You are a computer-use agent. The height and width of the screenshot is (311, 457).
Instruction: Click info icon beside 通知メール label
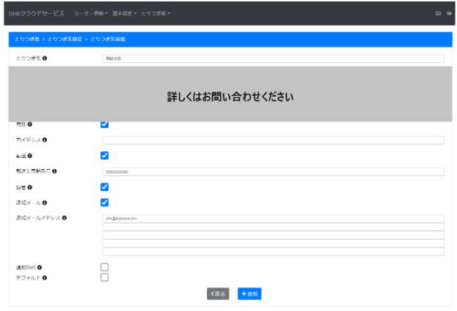[x=45, y=203]
